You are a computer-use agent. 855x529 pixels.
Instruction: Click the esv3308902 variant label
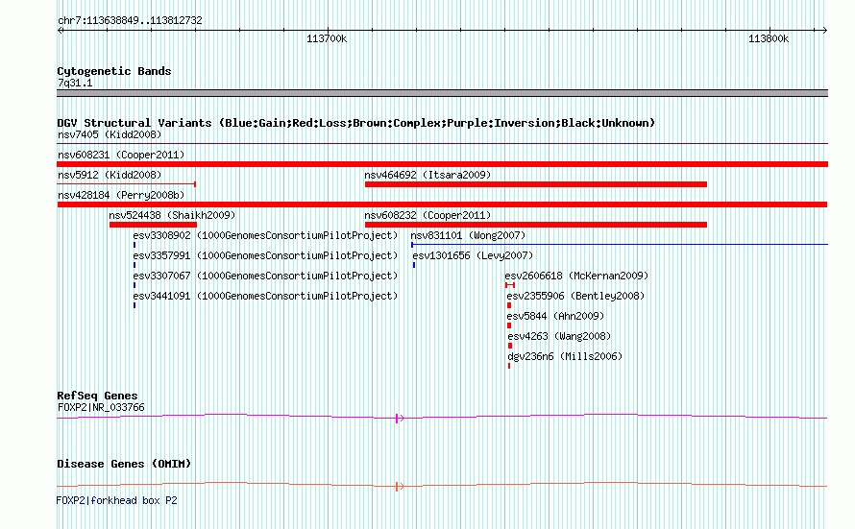click(265, 235)
